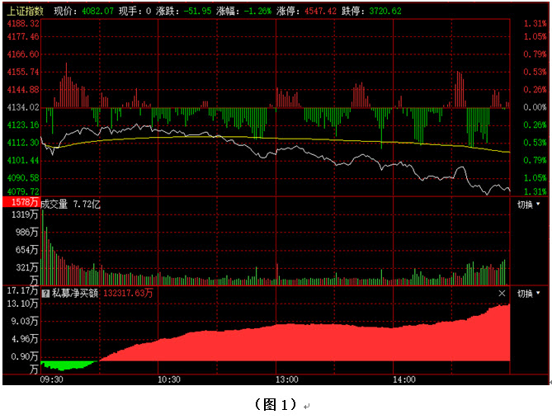This screenshot has width=552, height=419.
Task: Select the 私募净买额 indicator label
Action: click(74, 293)
